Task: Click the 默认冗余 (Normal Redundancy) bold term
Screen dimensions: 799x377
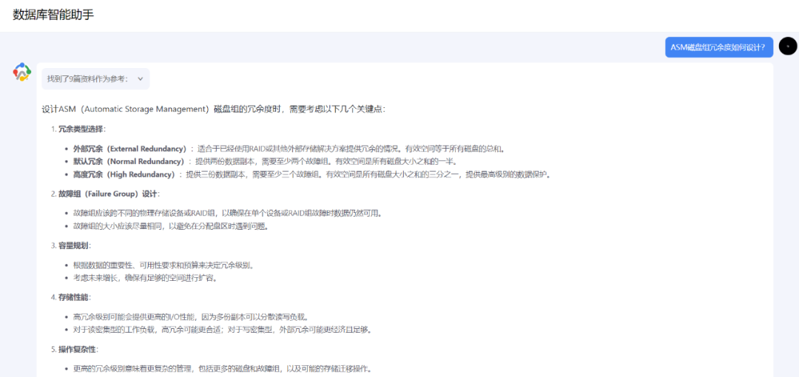Action: [x=129, y=161]
